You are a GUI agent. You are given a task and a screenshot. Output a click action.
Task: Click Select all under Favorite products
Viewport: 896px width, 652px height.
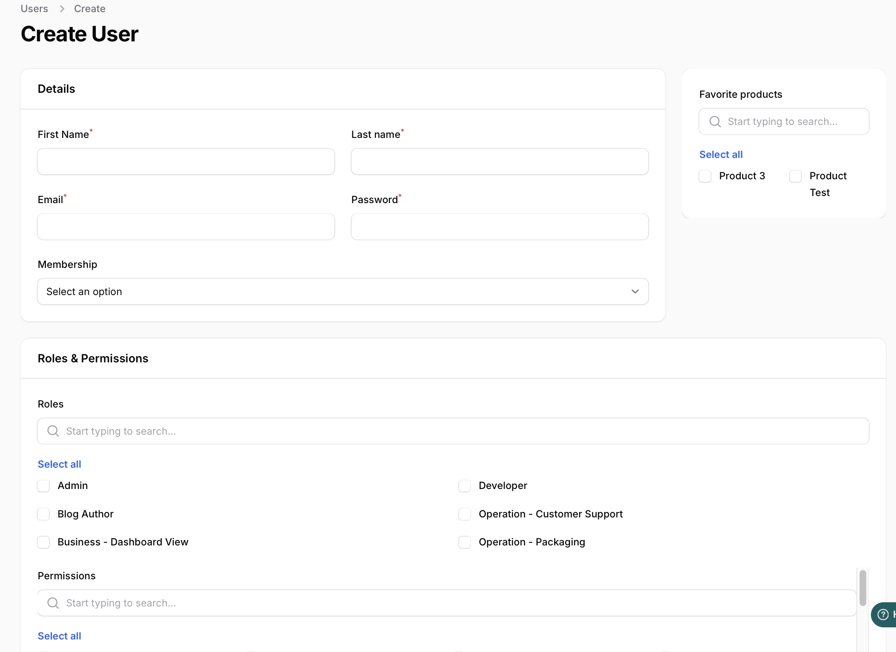(721, 155)
